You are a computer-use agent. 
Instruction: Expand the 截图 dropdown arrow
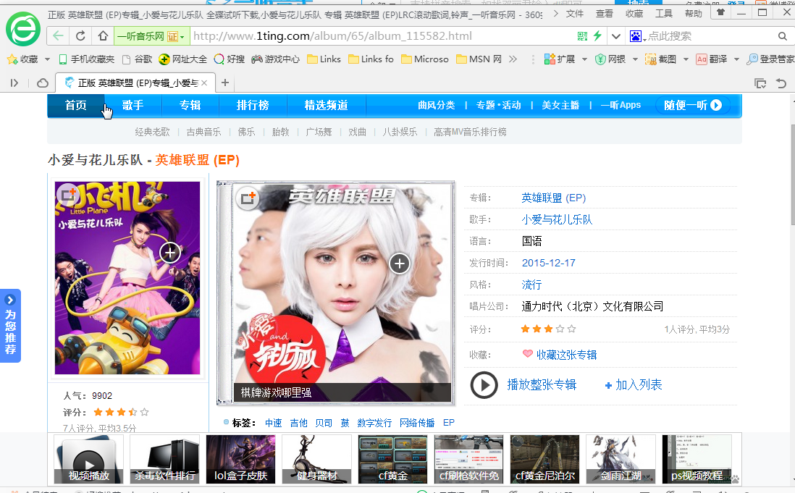[686, 59]
